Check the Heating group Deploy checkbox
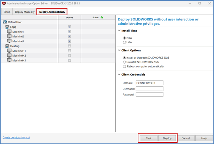 pos(69,46)
